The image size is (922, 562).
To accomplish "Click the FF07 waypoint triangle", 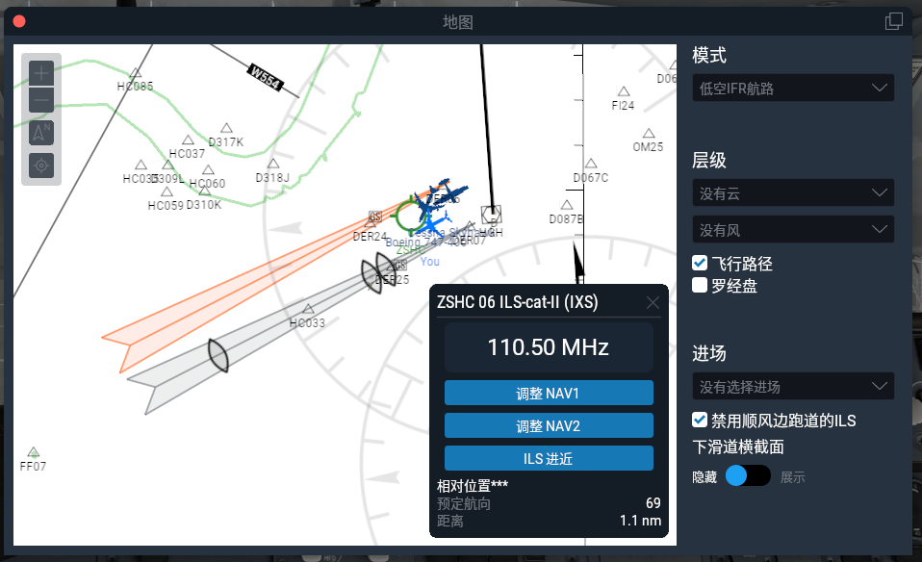I will (x=34, y=452).
